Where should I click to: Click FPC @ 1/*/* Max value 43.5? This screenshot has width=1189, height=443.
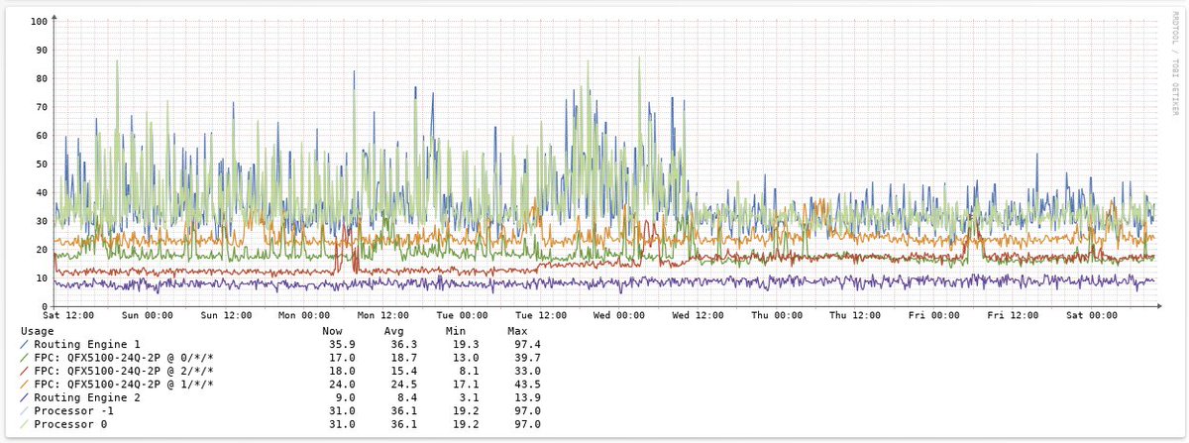tap(526, 385)
